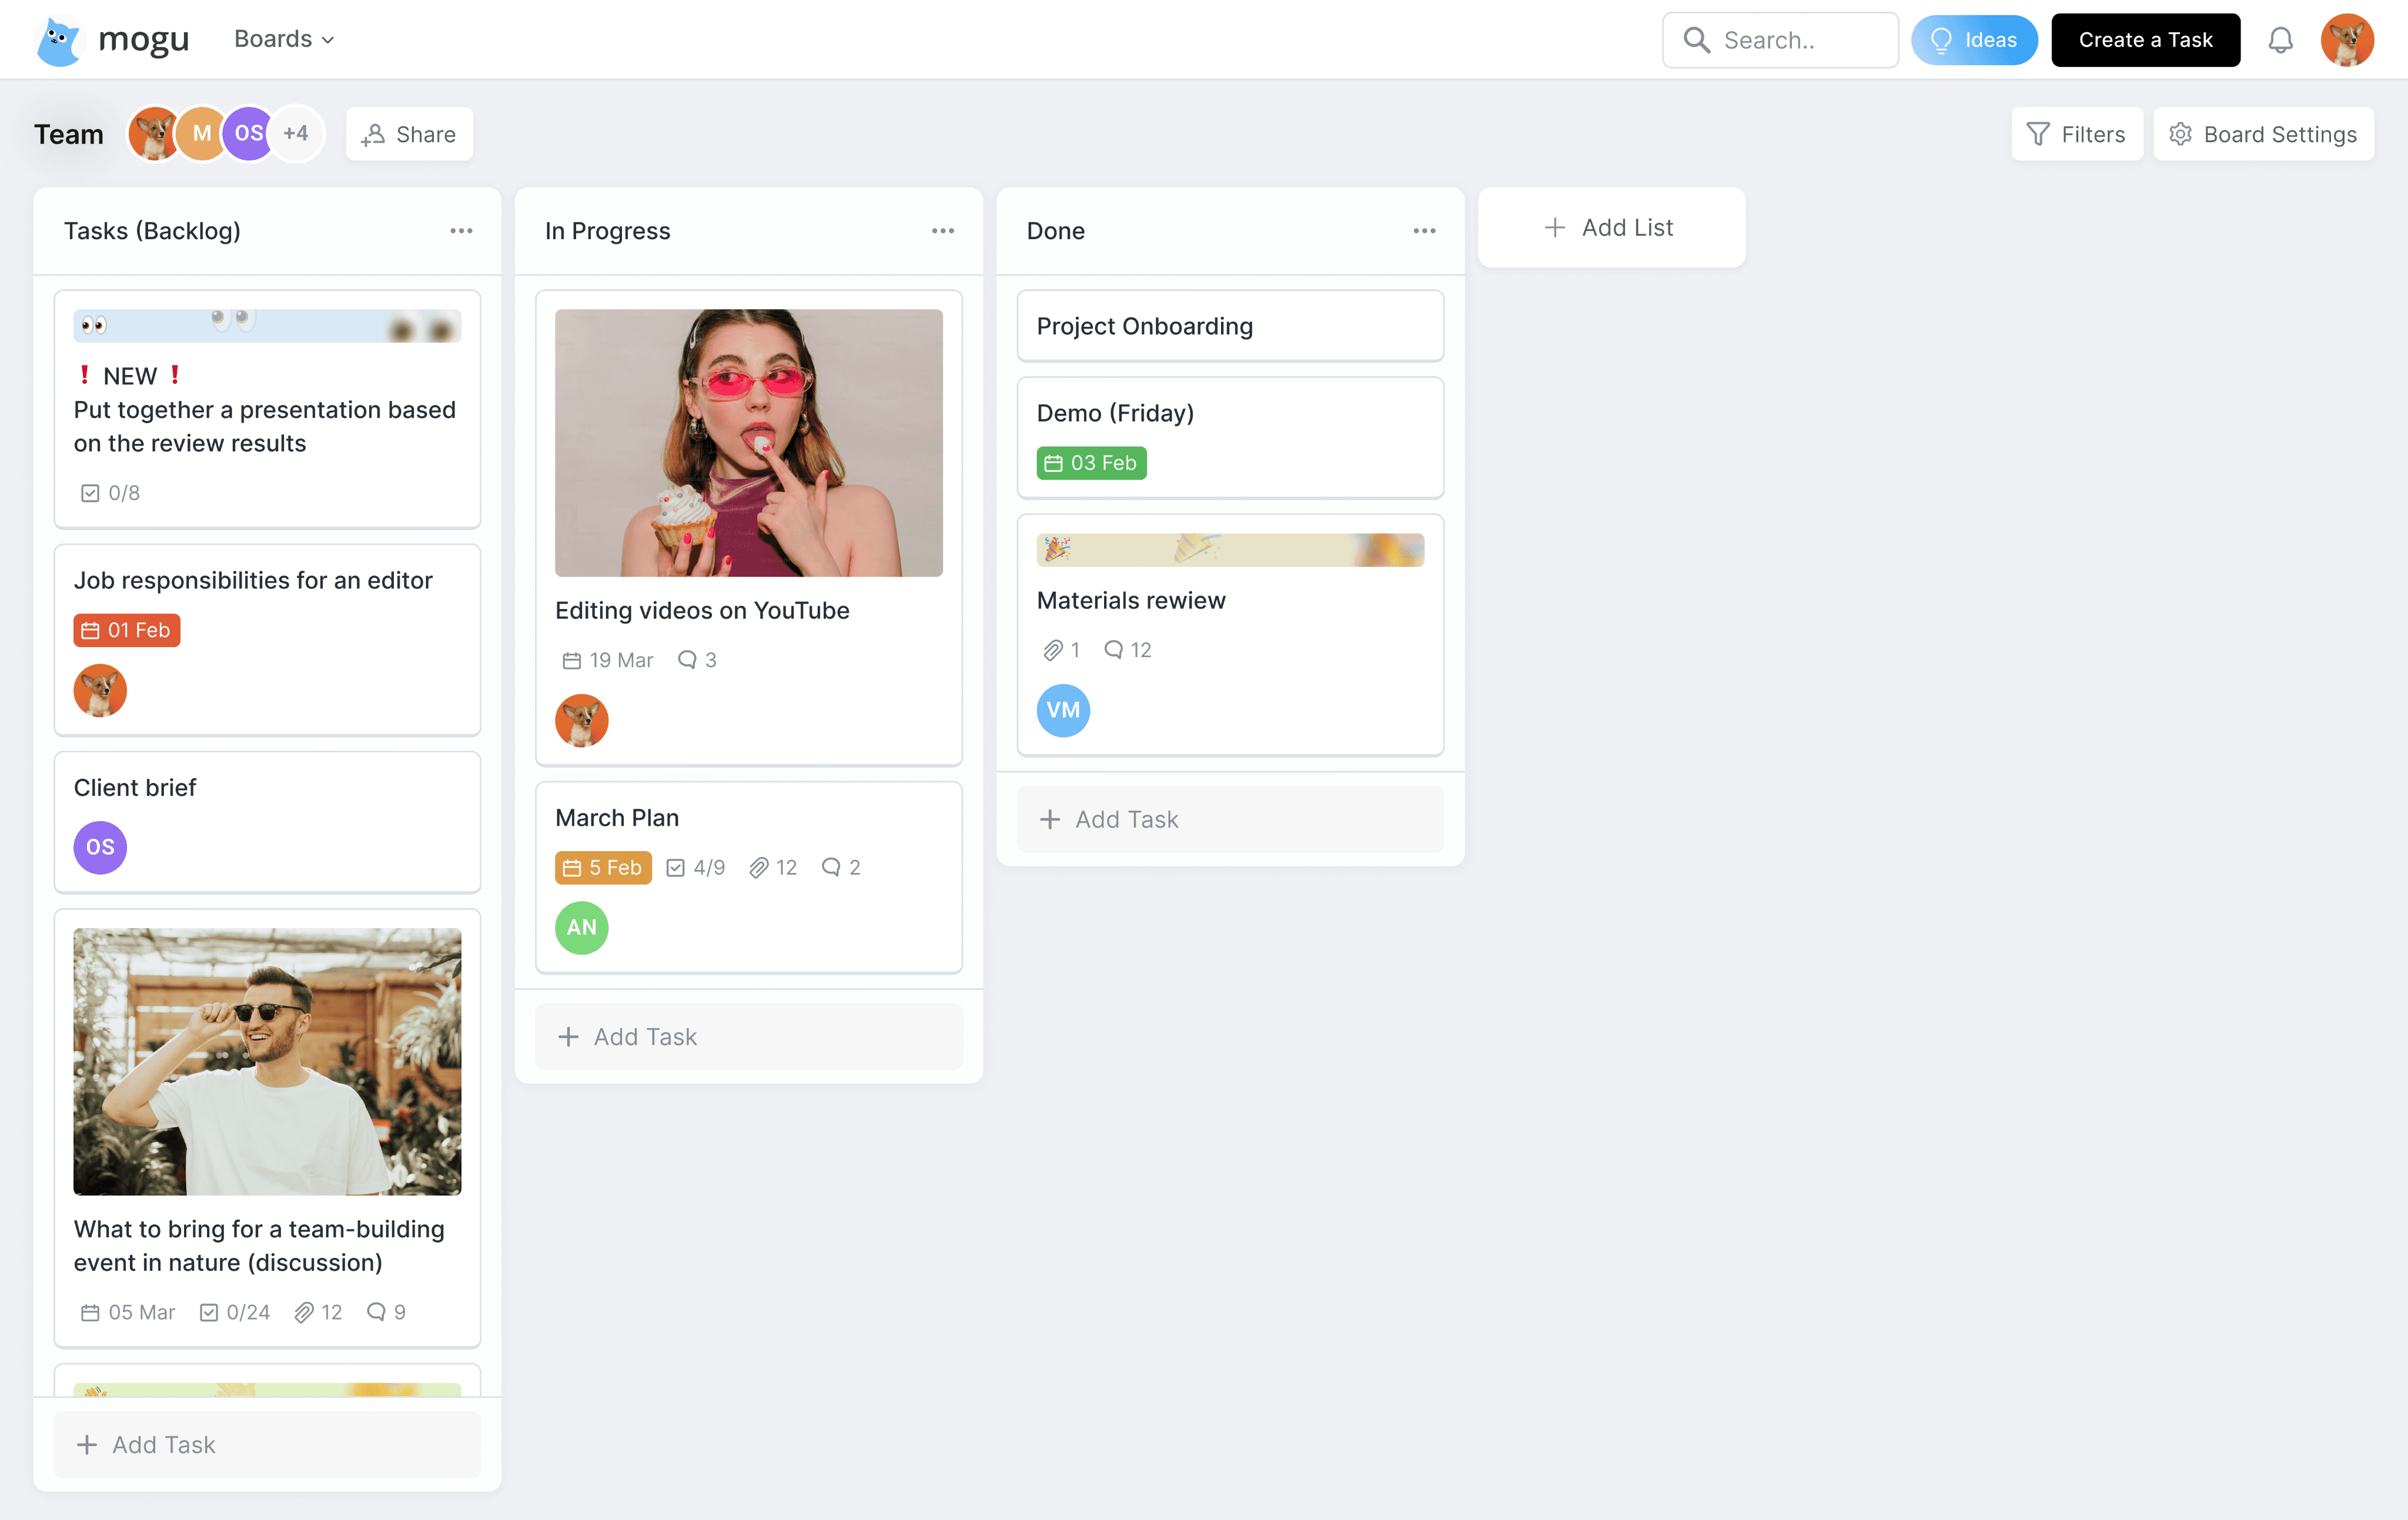Click the Create a Task button
Screen dimensions: 2408x1520
(2145, 40)
